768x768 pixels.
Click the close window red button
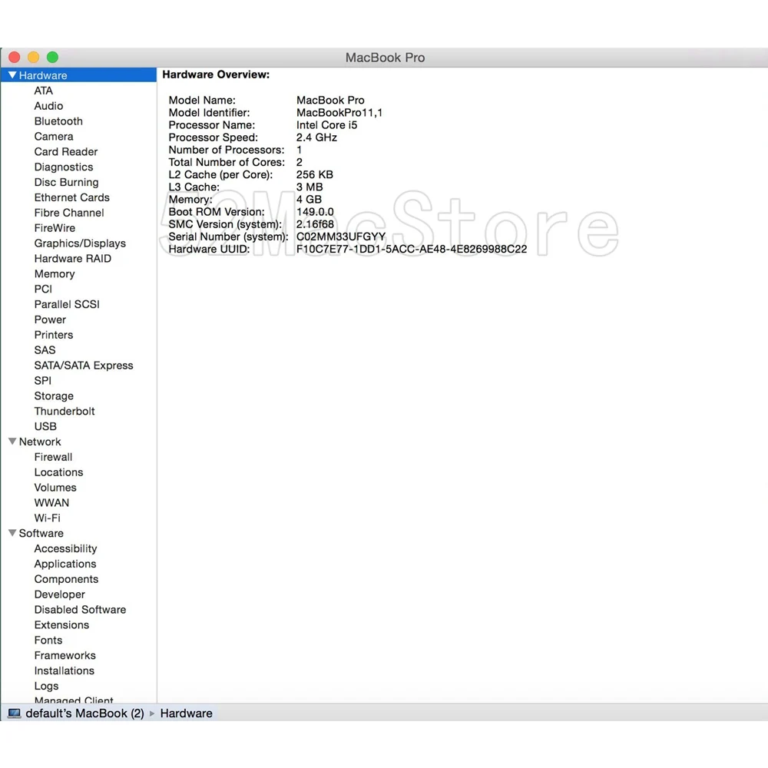click(x=14, y=58)
